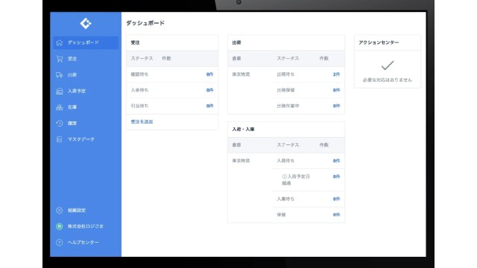Click the 出荷待ち status label
Viewport: 477px width, 268px height.
click(285, 74)
